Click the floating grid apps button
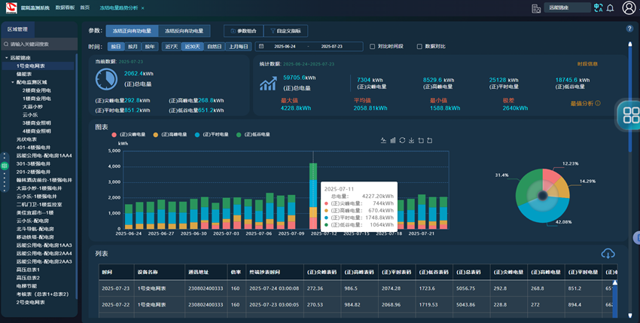The width and height of the screenshot is (640, 323). [630, 115]
